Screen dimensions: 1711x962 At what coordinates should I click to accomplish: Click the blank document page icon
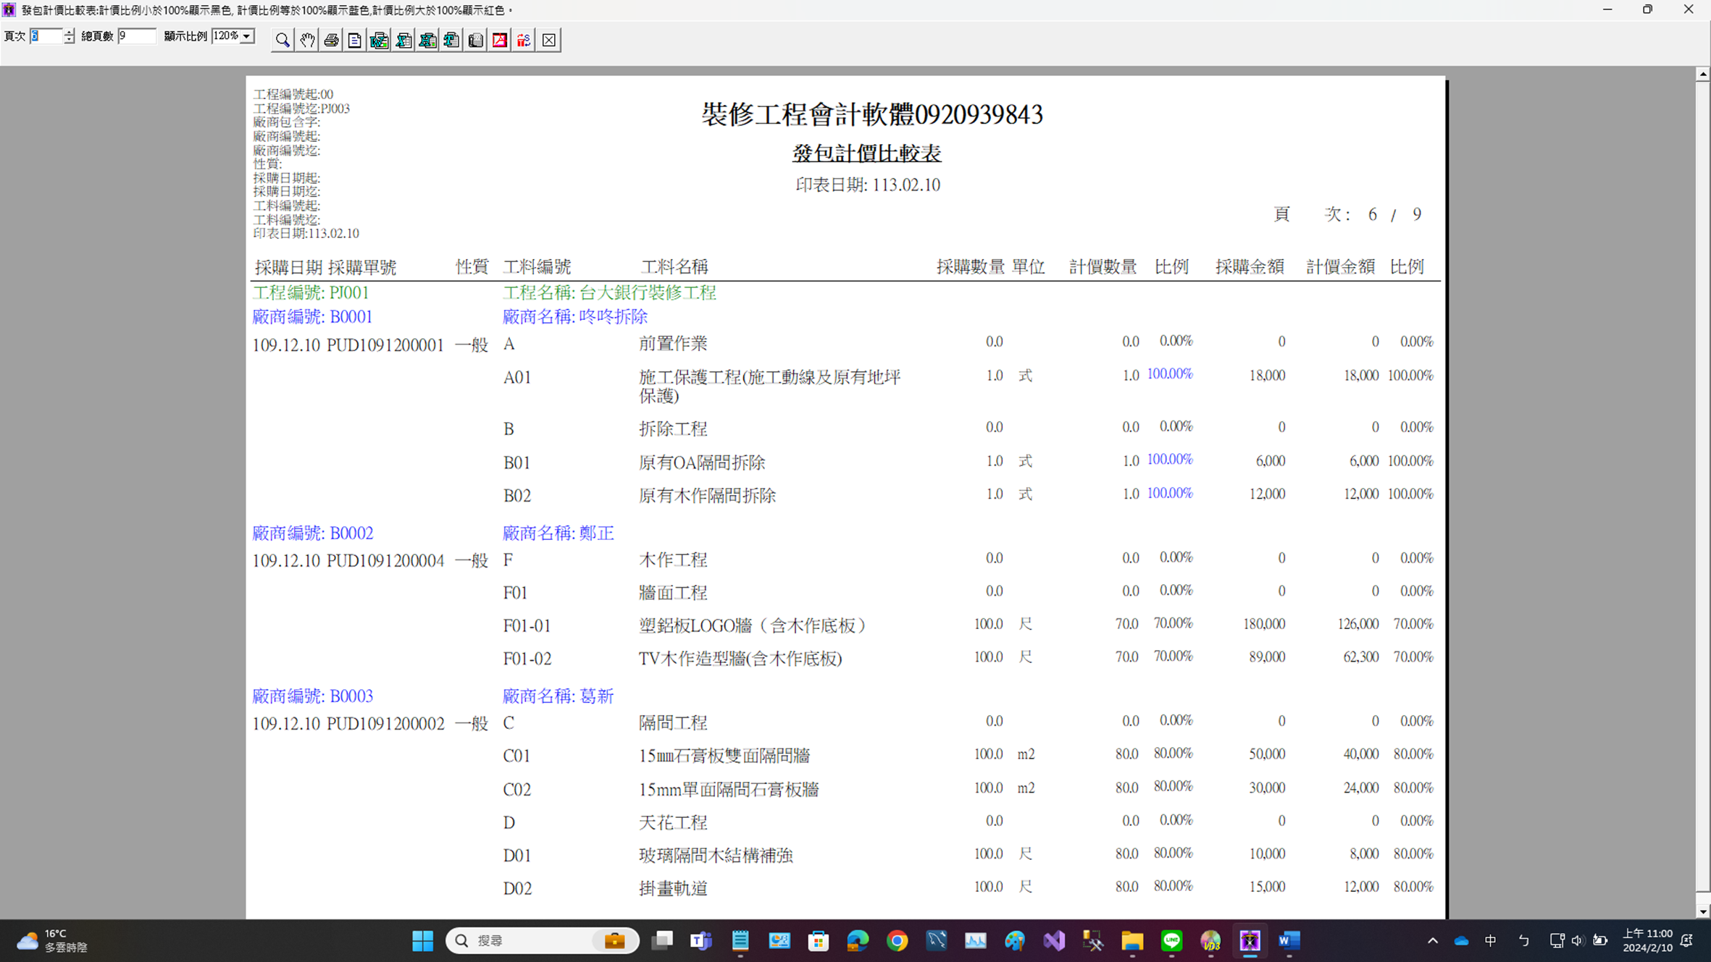tap(355, 41)
